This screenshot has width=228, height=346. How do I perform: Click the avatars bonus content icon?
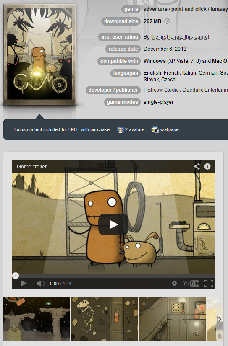(121, 130)
